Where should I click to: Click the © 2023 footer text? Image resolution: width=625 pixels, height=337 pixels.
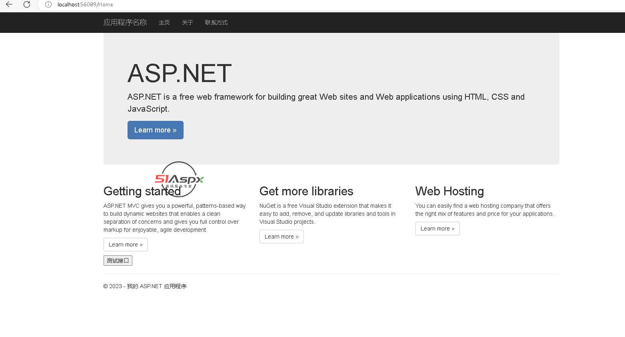145,286
